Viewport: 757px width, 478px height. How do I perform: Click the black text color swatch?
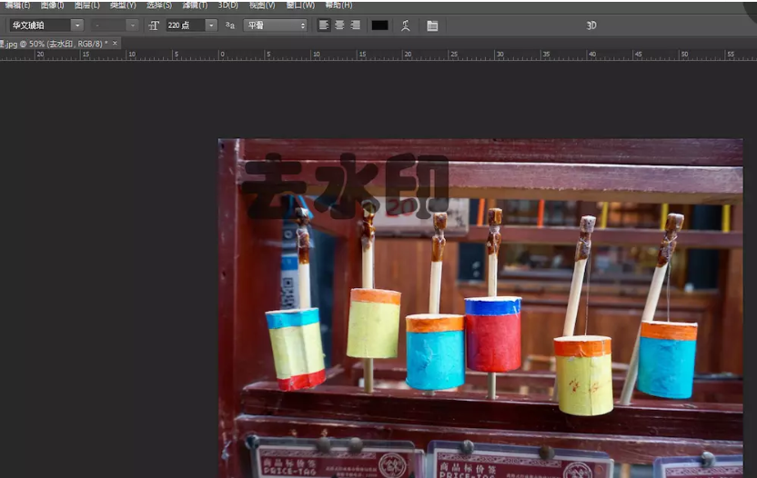click(379, 25)
